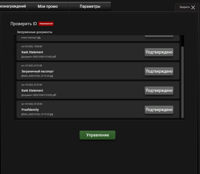The height and width of the screenshot is (174, 200).
Task: Click the document list scrollbar thumb
Action: 183,81
